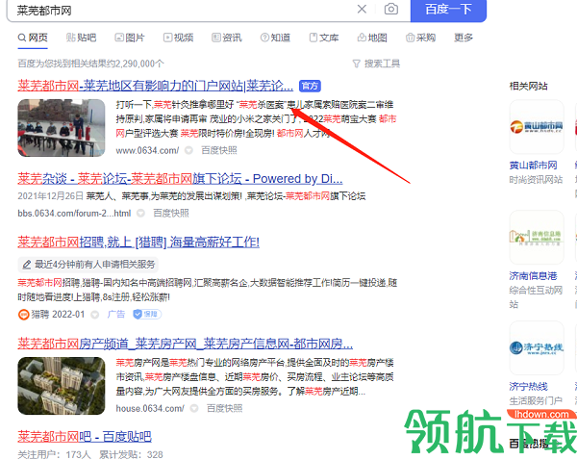Clear the search box with the X icon
The image size is (577, 460).
[362, 9]
